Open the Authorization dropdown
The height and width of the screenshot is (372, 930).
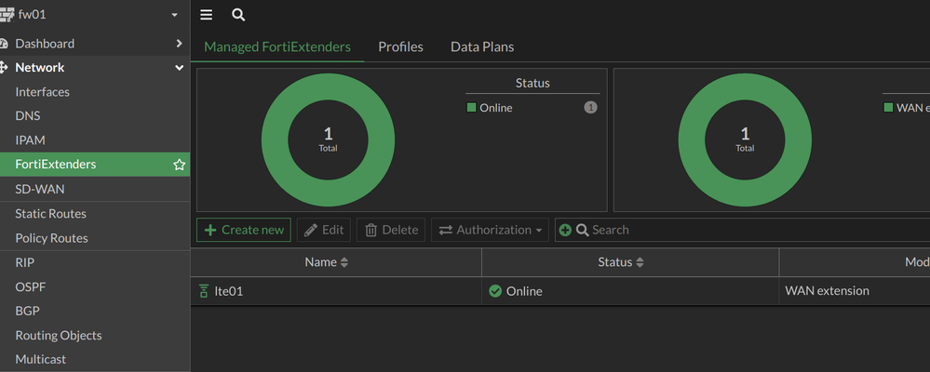(490, 230)
